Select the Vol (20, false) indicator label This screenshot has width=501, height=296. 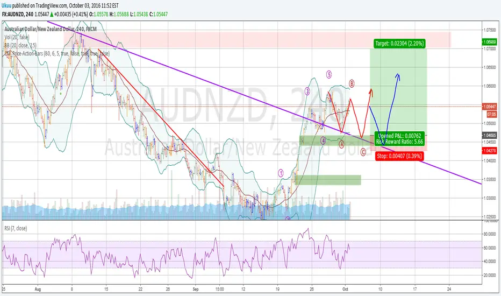pos(17,37)
